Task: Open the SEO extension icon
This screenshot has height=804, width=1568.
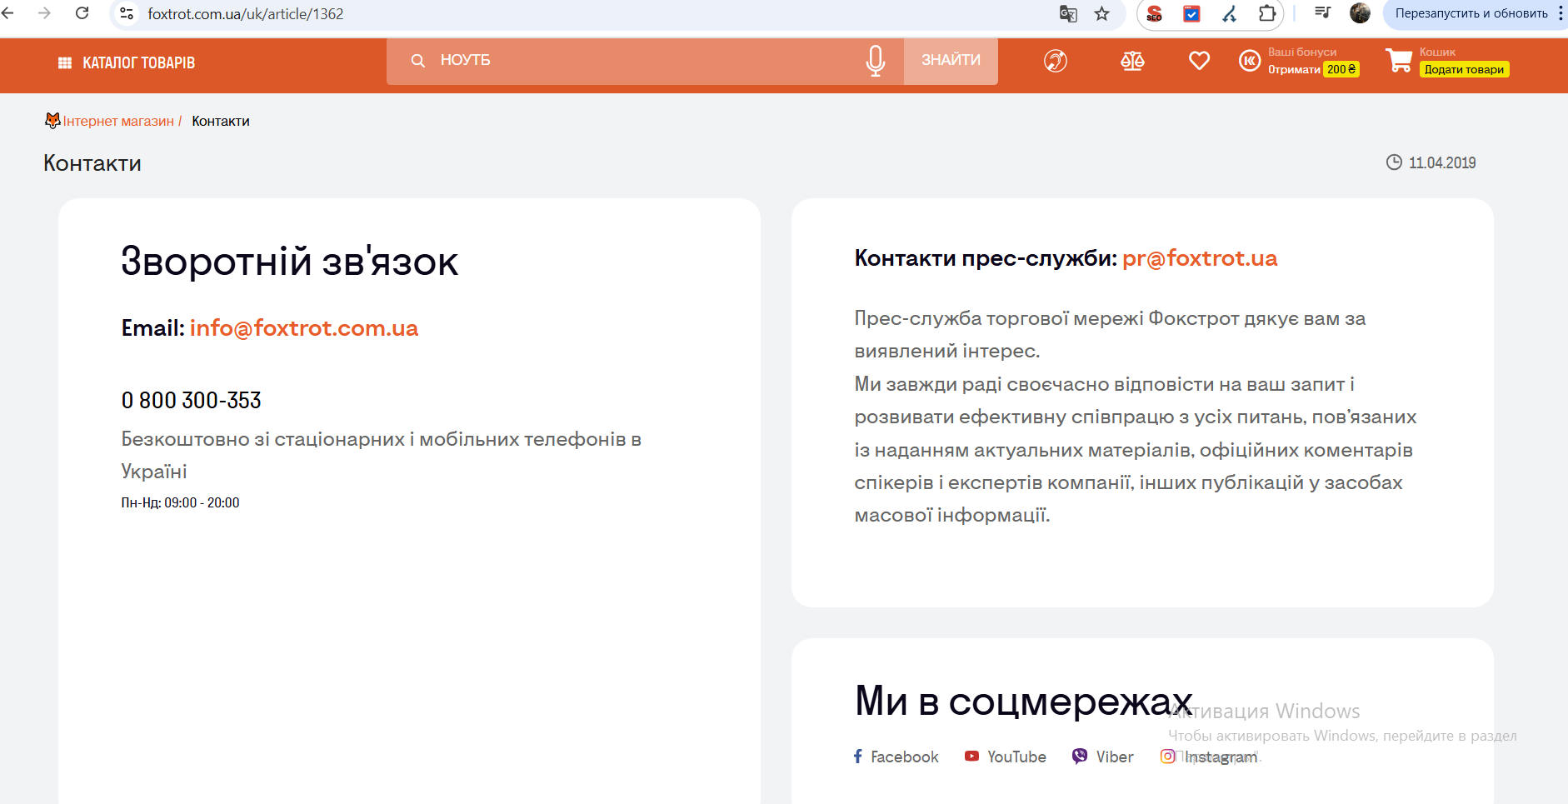Action: pos(1154,13)
